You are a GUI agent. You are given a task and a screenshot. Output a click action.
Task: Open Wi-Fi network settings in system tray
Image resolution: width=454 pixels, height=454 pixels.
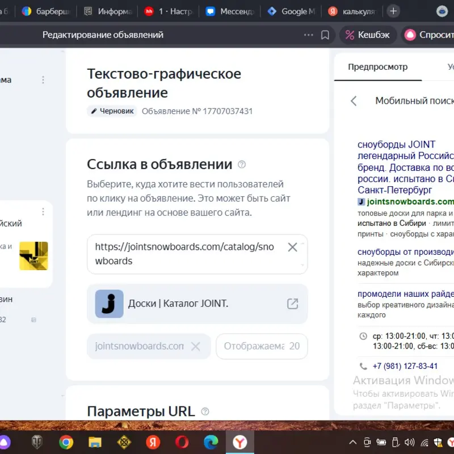tap(424, 442)
